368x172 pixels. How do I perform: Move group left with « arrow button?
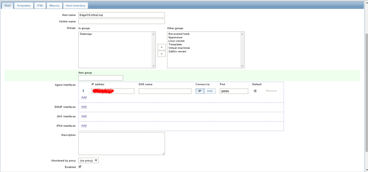(161, 47)
